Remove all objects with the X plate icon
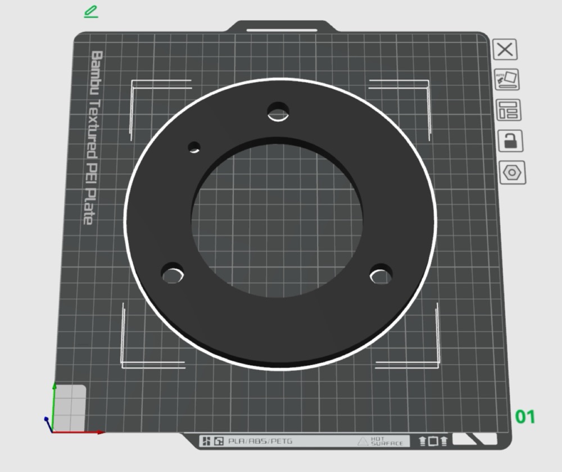Image resolution: width=562 pixels, height=472 pixels. click(505, 49)
